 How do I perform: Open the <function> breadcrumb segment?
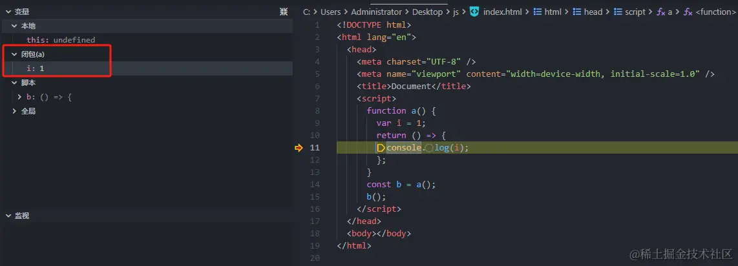tap(715, 12)
